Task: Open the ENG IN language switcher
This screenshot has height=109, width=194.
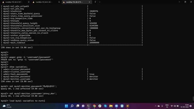Action: click(167, 106)
